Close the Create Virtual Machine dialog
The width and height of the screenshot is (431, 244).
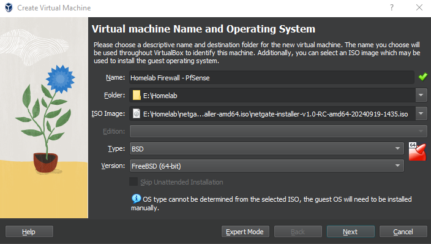click(419, 7)
